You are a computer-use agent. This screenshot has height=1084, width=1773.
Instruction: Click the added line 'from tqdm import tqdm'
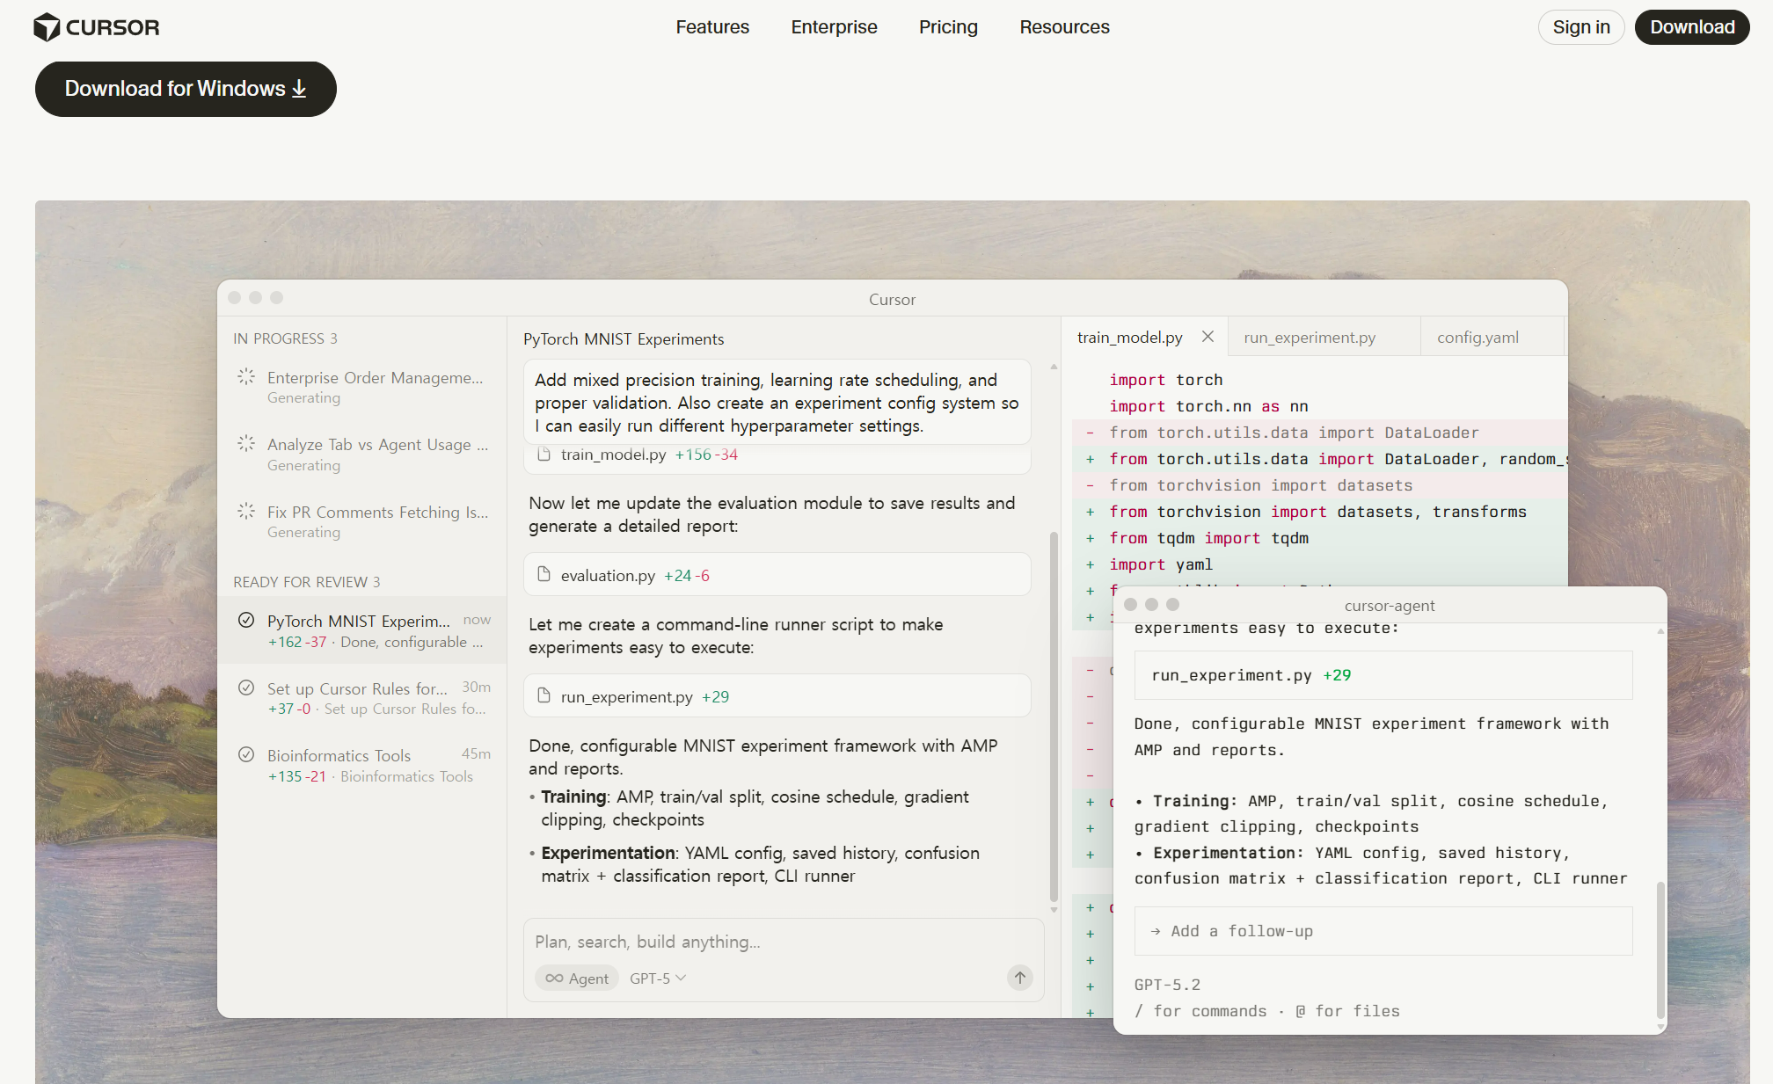(1208, 538)
